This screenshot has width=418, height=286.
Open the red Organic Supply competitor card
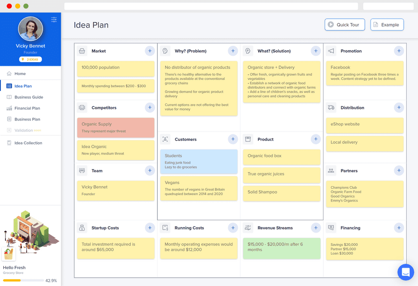click(116, 128)
